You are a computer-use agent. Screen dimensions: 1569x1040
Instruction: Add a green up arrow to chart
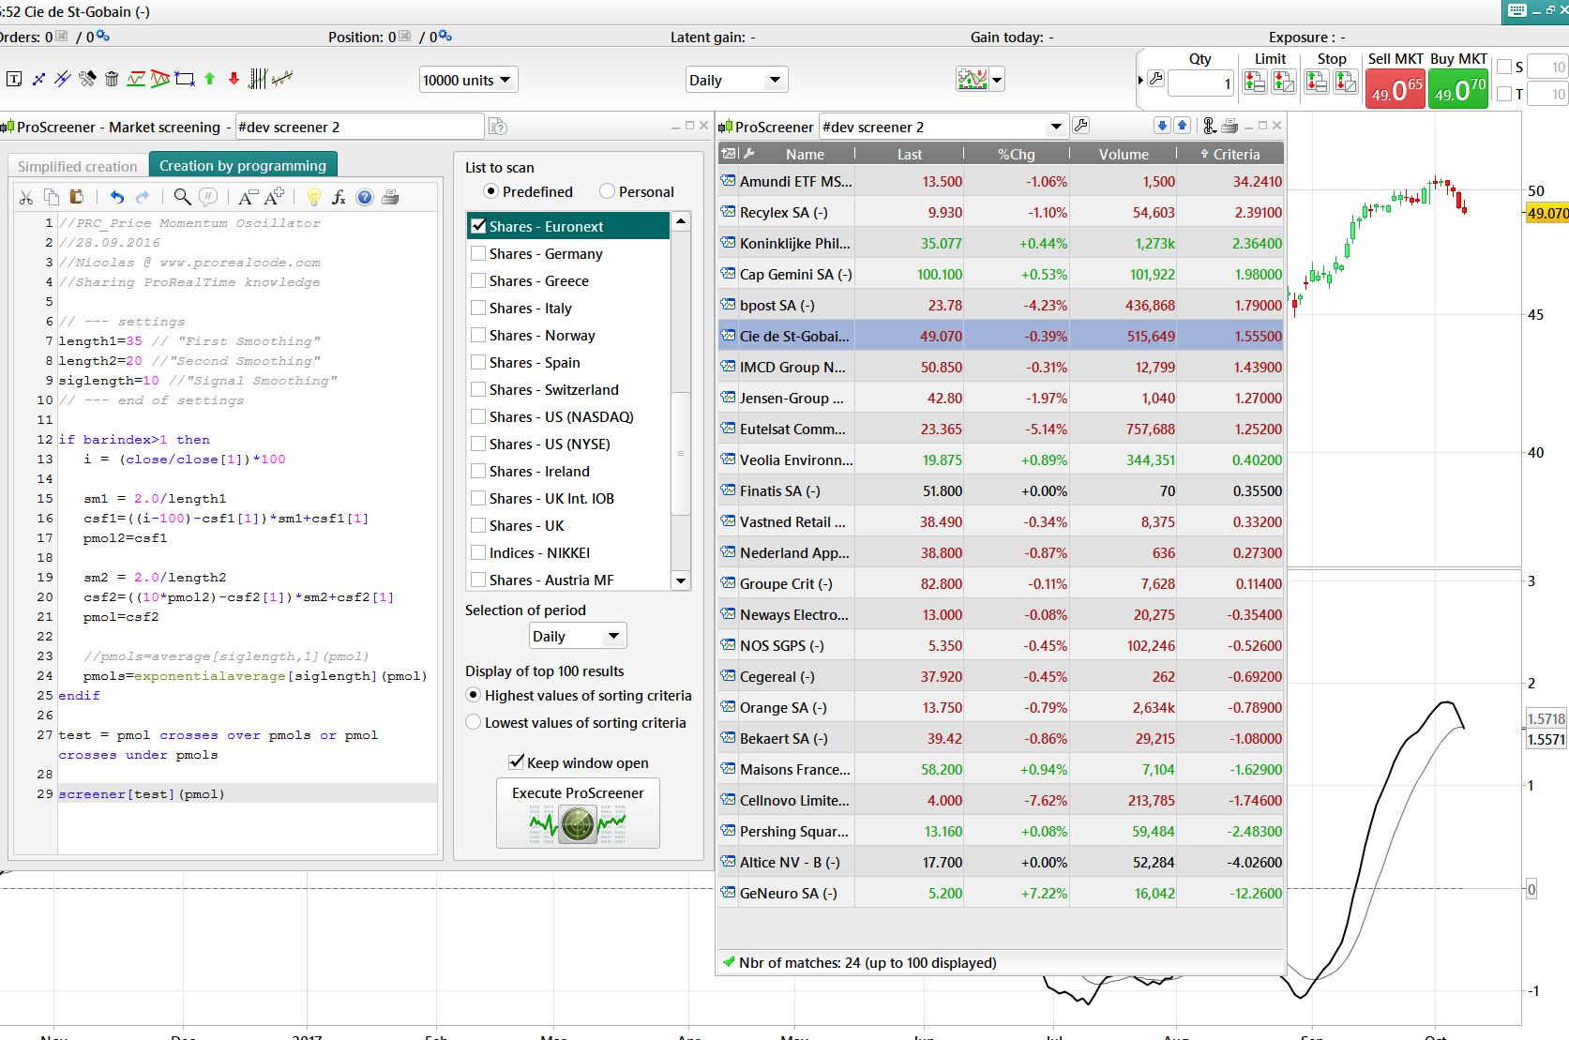coord(209,79)
